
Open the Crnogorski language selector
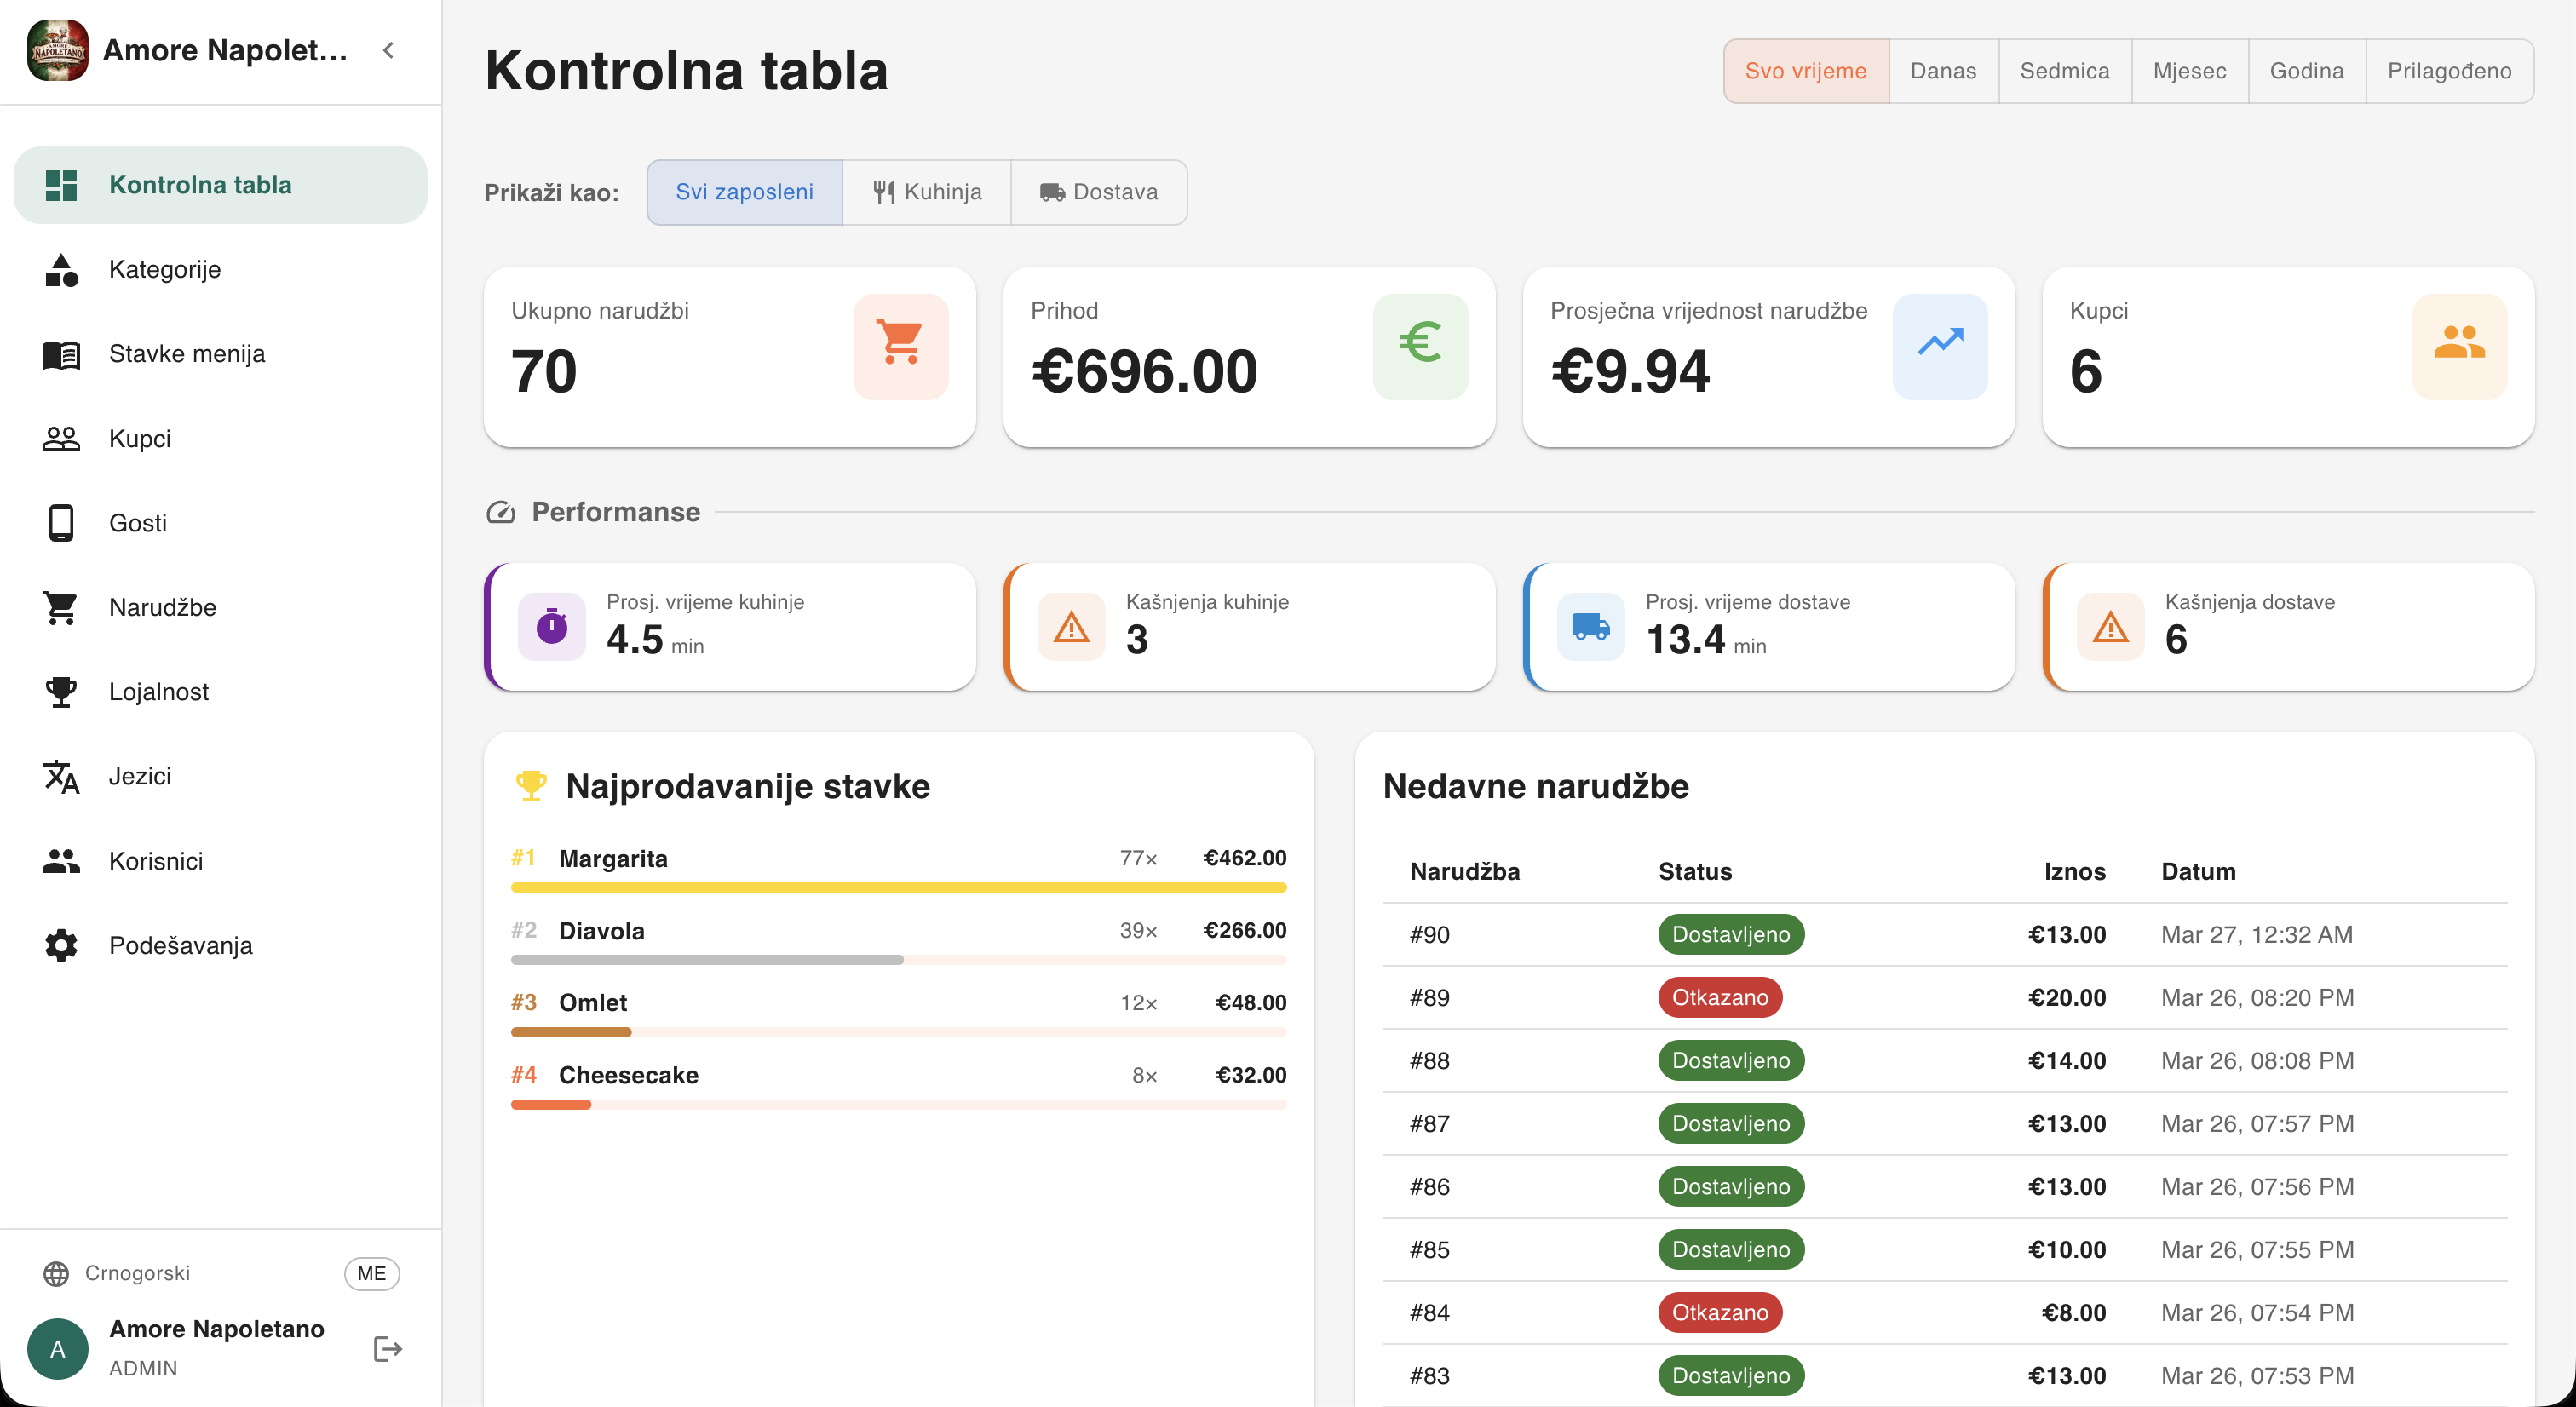[137, 1273]
